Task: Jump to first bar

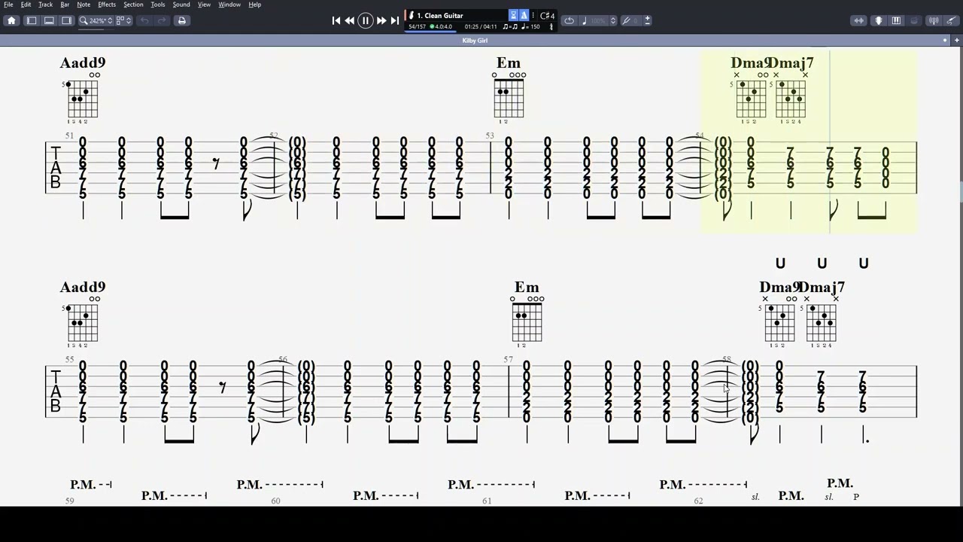Action: [x=336, y=21]
